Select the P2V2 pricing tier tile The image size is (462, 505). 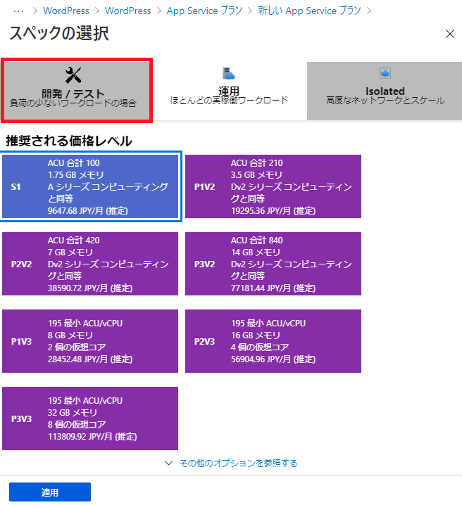pyautogui.click(x=90, y=264)
